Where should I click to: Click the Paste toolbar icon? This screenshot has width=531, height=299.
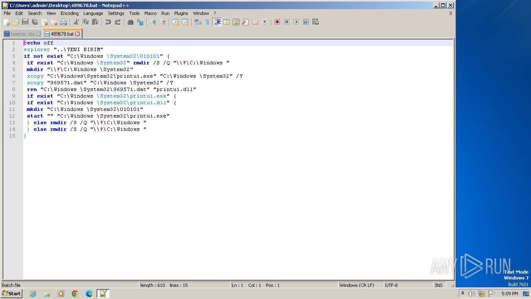(95, 22)
